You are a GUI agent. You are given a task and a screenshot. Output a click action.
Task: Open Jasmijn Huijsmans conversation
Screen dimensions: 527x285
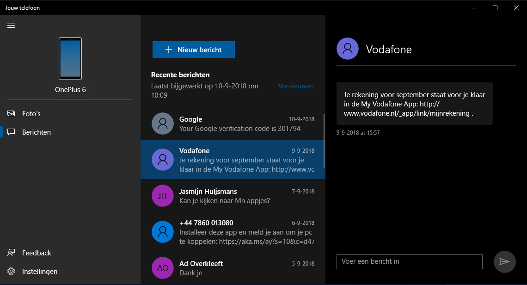(x=233, y=196)
